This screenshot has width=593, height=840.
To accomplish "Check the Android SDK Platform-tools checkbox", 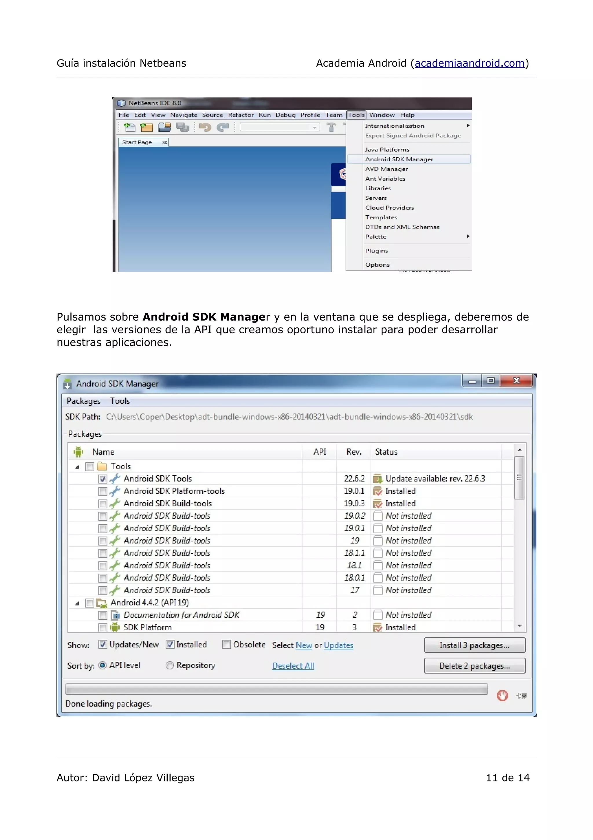I will click(103, 491).
